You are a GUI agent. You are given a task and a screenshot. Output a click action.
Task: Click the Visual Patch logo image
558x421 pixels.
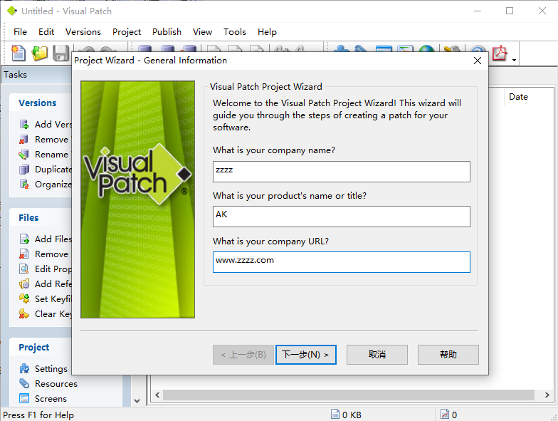tap(138, 199)
